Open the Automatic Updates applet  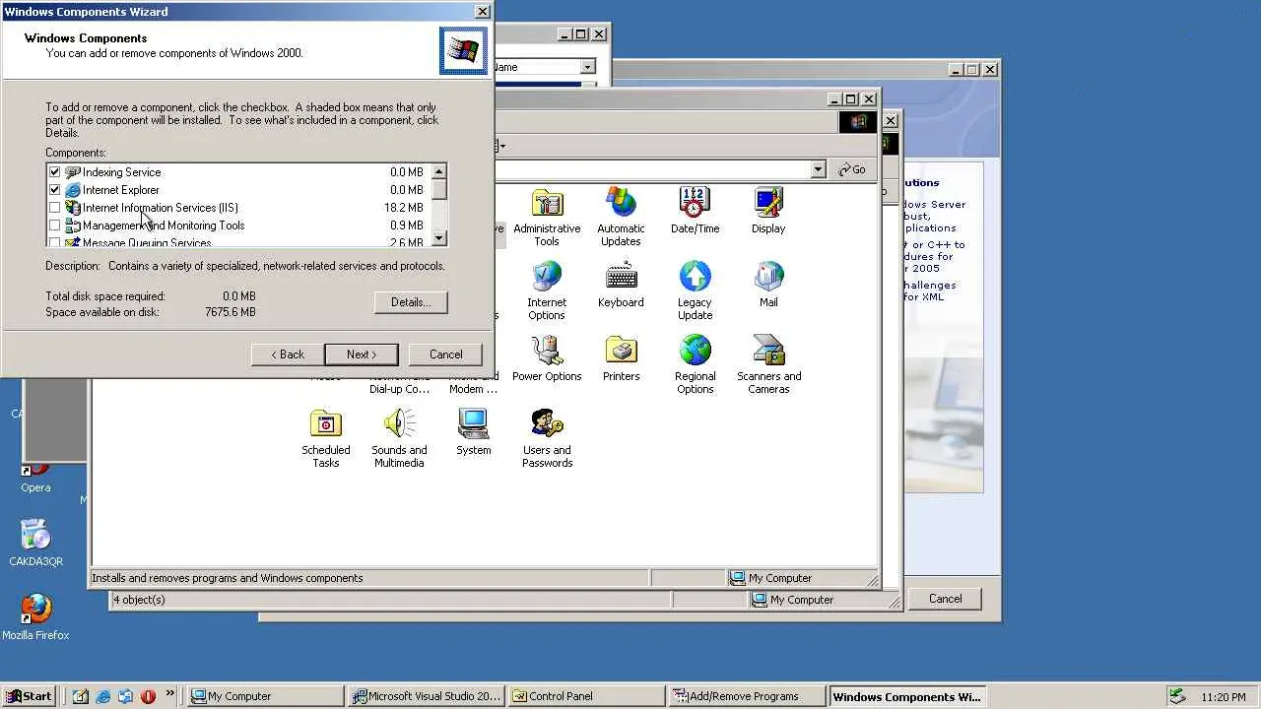[x=621, y=218]
